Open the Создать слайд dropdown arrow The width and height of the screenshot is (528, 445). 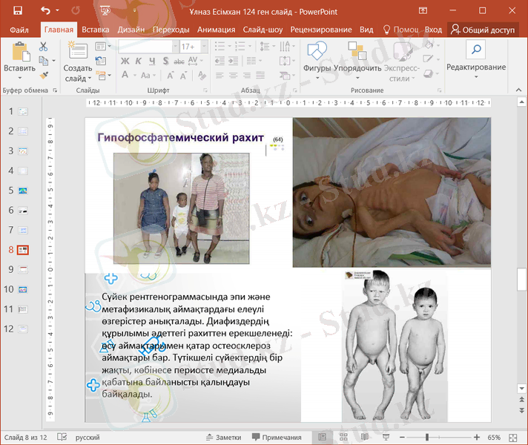coord(90,79)
